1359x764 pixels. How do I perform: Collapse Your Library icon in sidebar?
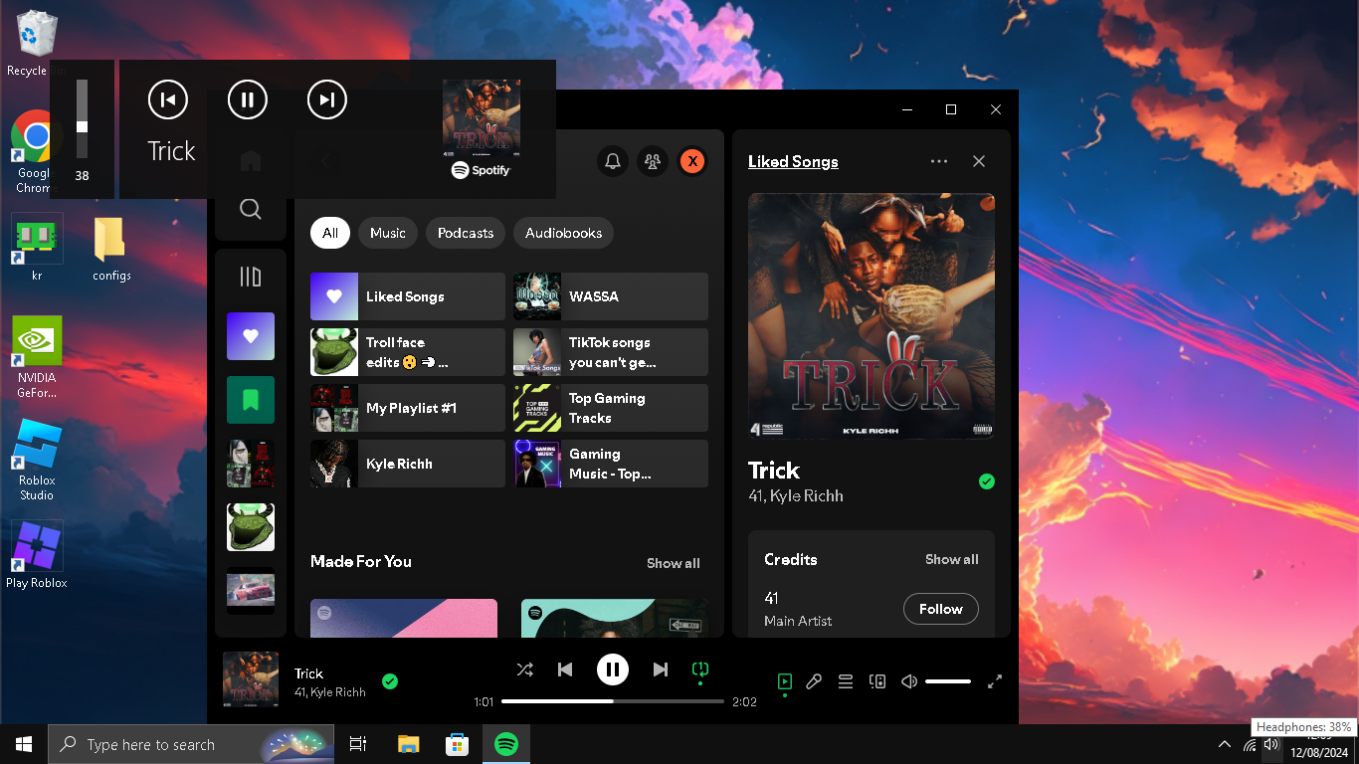[x=251, y=277]
